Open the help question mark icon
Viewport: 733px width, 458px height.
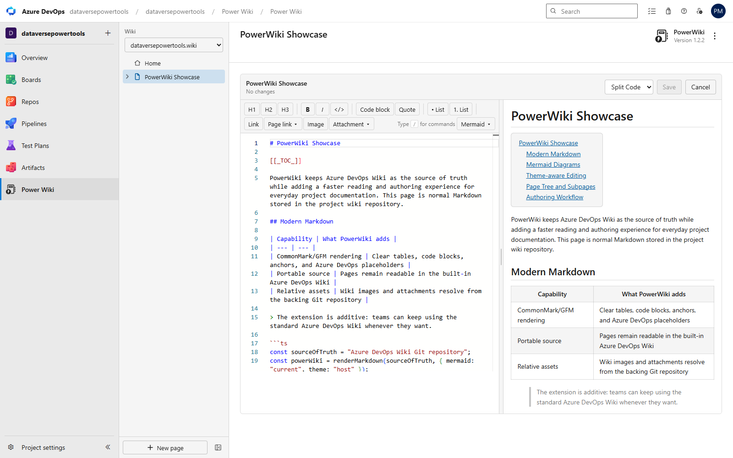[684, 11]
